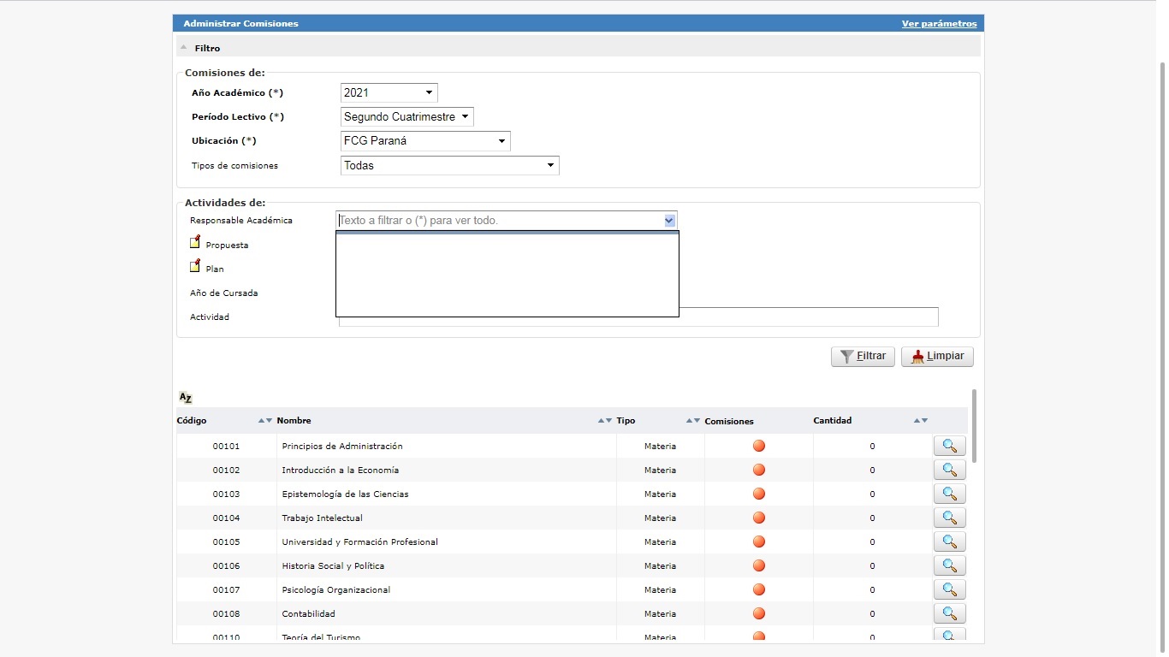Expand the Período Lectivo dropdown

(x=406, y=116)
